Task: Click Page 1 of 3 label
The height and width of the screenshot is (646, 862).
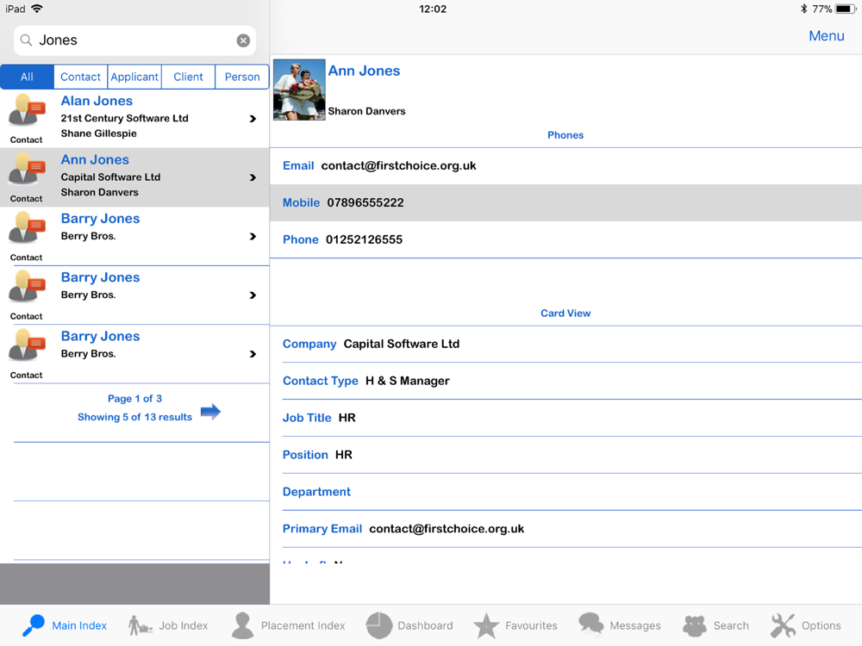Action: click(134, 398)
